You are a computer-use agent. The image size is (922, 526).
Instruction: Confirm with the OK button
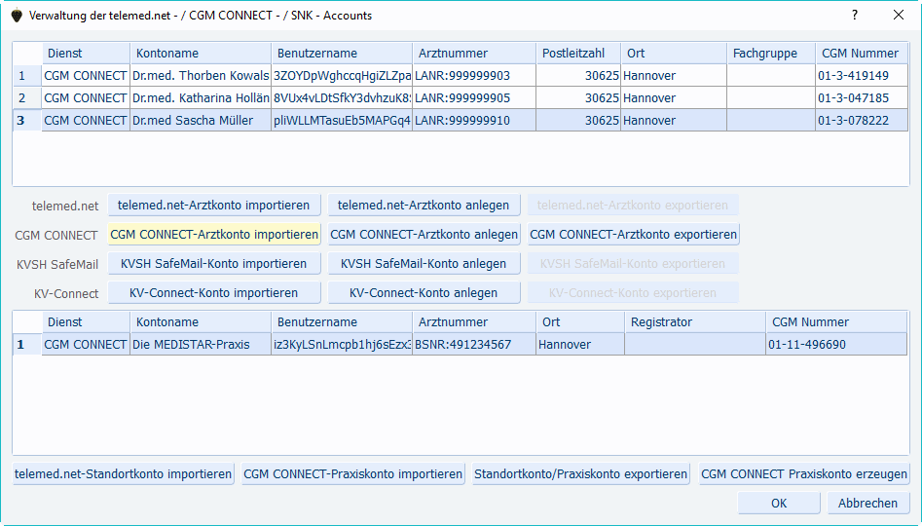pos(779,503)
